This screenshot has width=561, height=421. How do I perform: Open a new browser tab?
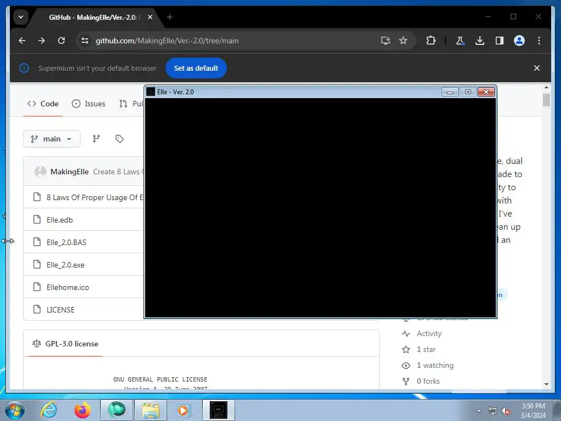tap(170, 17)
